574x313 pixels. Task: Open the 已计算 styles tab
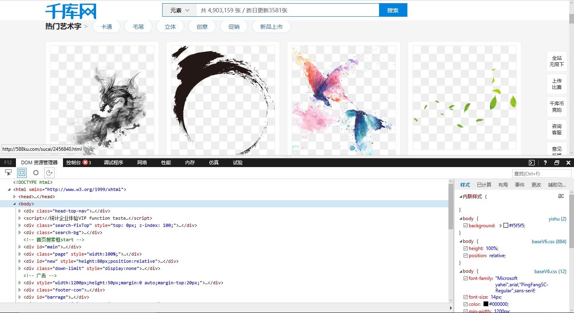pos(484,185)
